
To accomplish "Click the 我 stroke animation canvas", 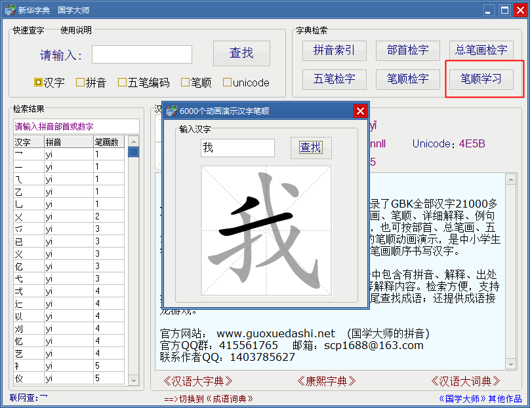I will (x=266, y=231).
